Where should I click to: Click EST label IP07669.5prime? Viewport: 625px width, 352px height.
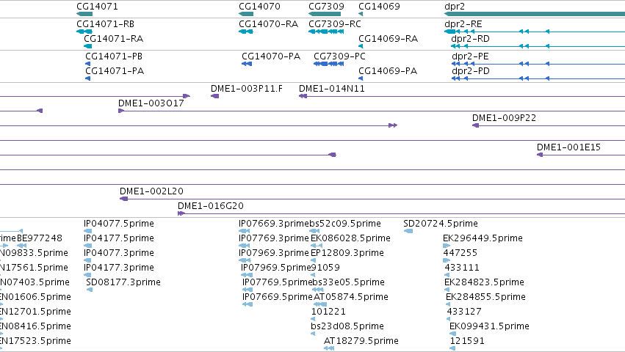tap(278, 297)
